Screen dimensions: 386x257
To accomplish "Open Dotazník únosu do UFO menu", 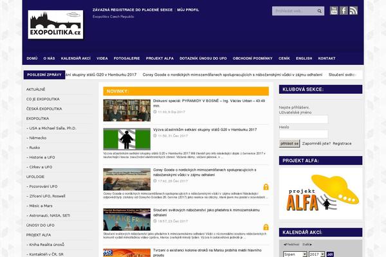I will (203, 58).
